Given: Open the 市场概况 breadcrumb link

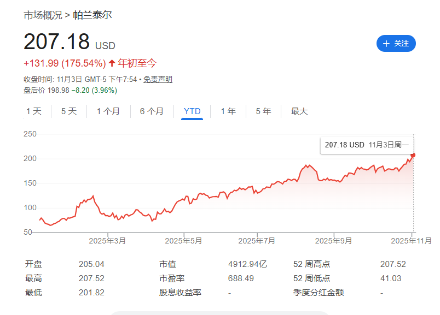Looking at the screenshot, I should 43,15.
